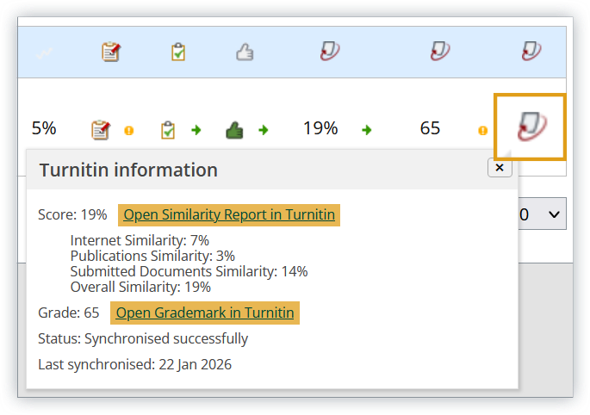Click the Score: 19% label
590x415 pixels.
tap(72, 215)
